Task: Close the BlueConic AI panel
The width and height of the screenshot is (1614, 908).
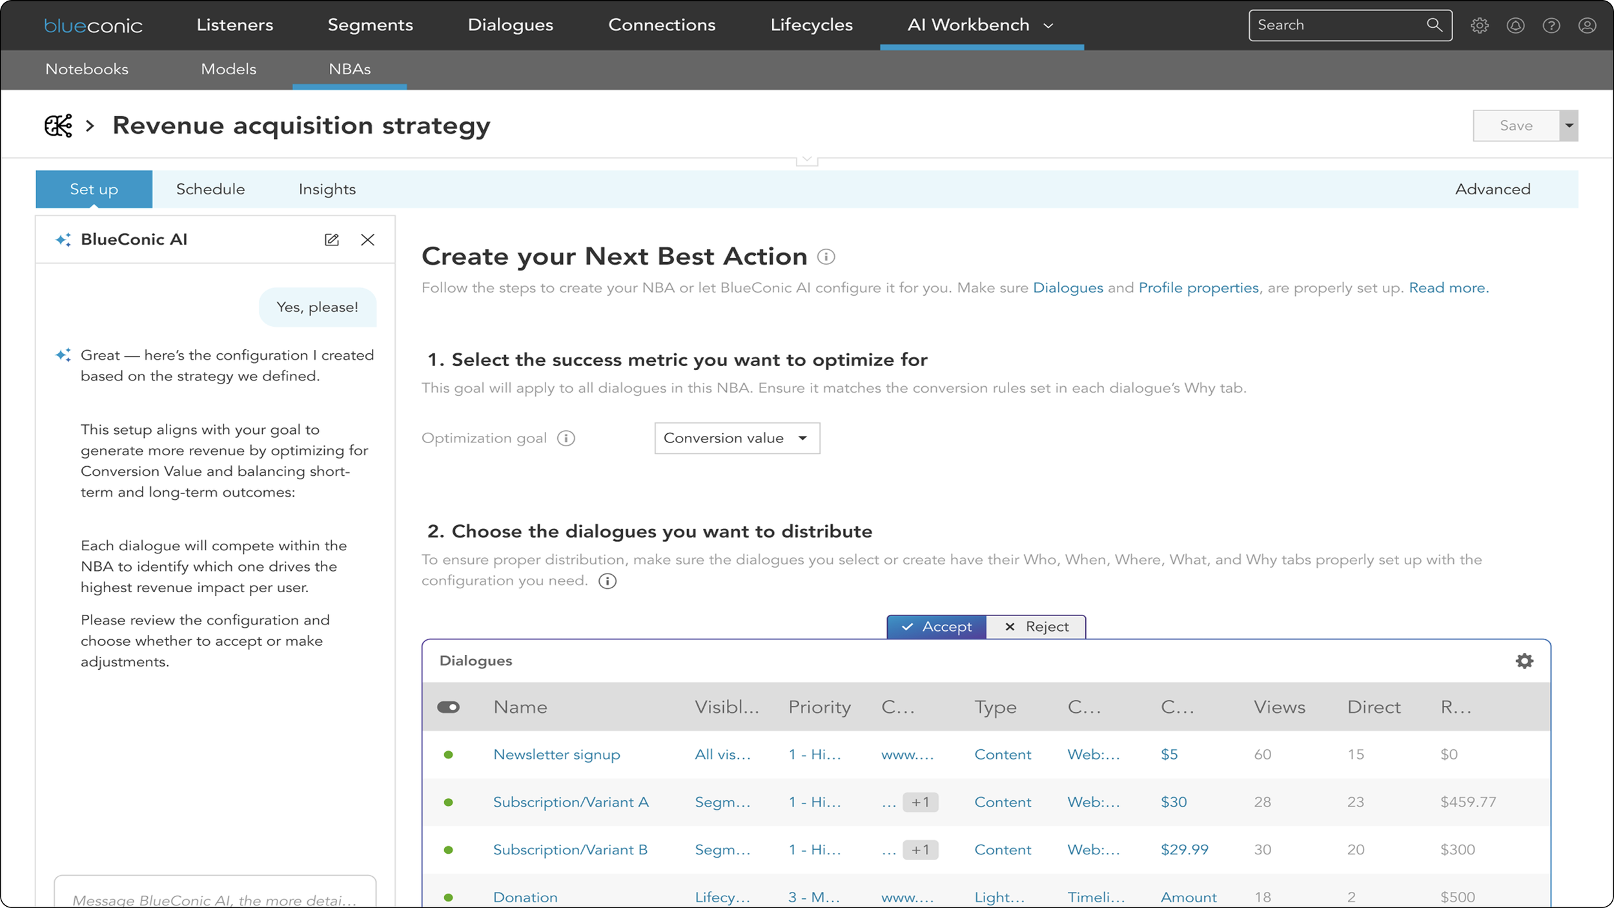Action: pyautogui.click(x=367, y=240)
